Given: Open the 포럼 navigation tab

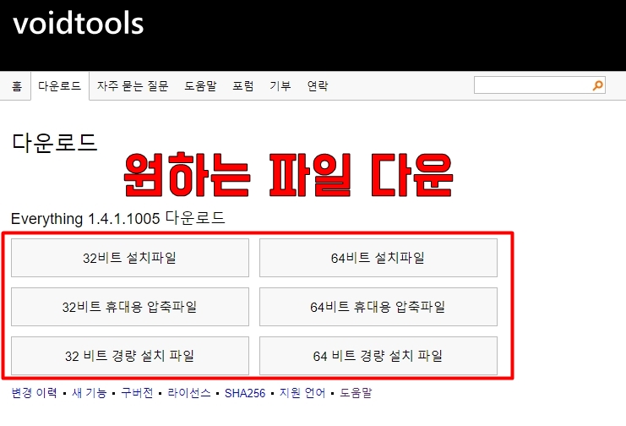Looking at the screenshot, I should [x=243, y=86].
